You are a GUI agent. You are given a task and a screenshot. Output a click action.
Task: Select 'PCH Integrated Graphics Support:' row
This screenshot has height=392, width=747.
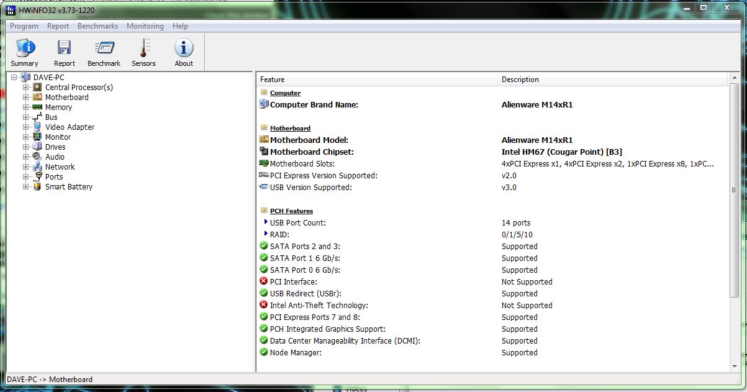328,329
